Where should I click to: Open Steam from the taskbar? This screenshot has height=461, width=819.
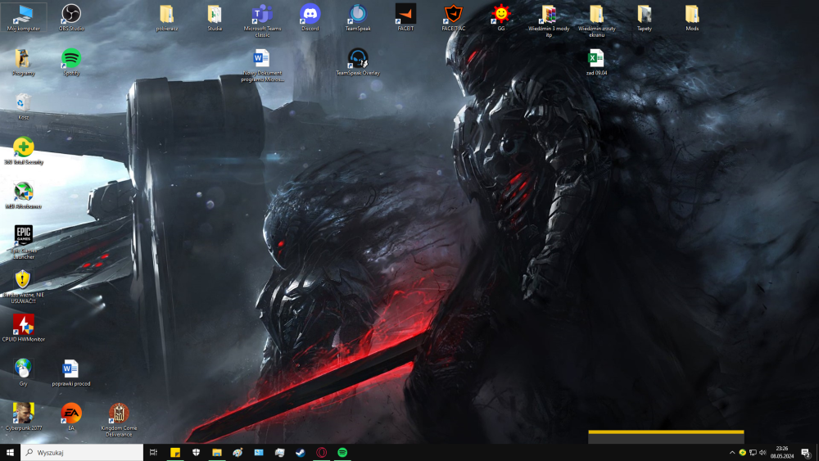(x=301, y=452)
